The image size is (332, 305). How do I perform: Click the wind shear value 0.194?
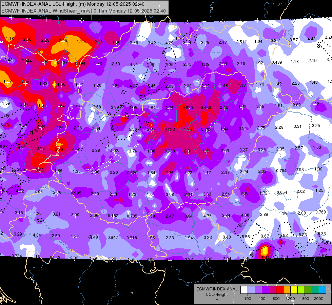80,63
